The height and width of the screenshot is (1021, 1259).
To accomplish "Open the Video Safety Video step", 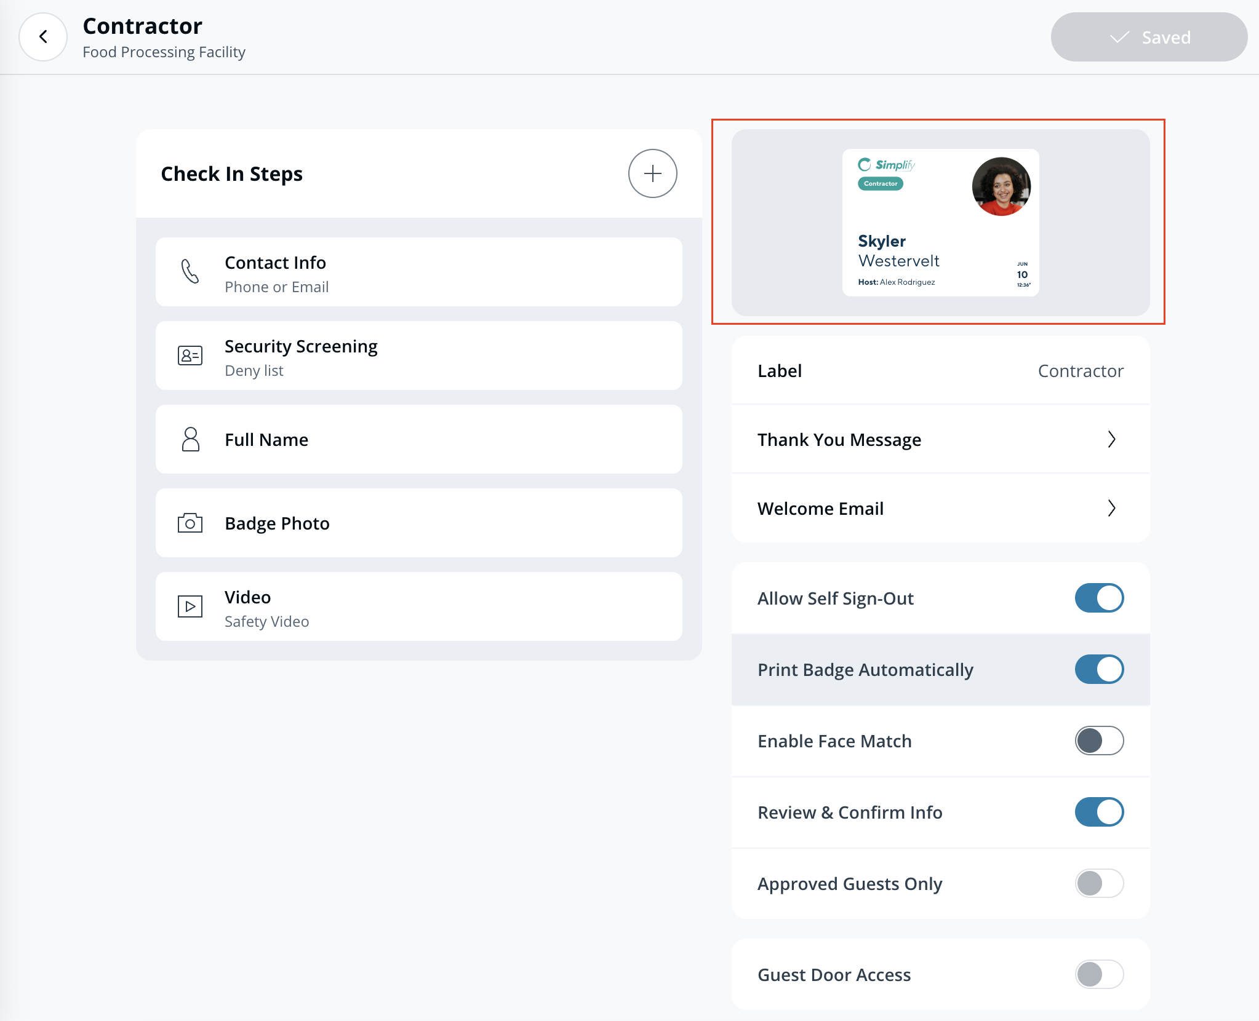I will 418,606.
